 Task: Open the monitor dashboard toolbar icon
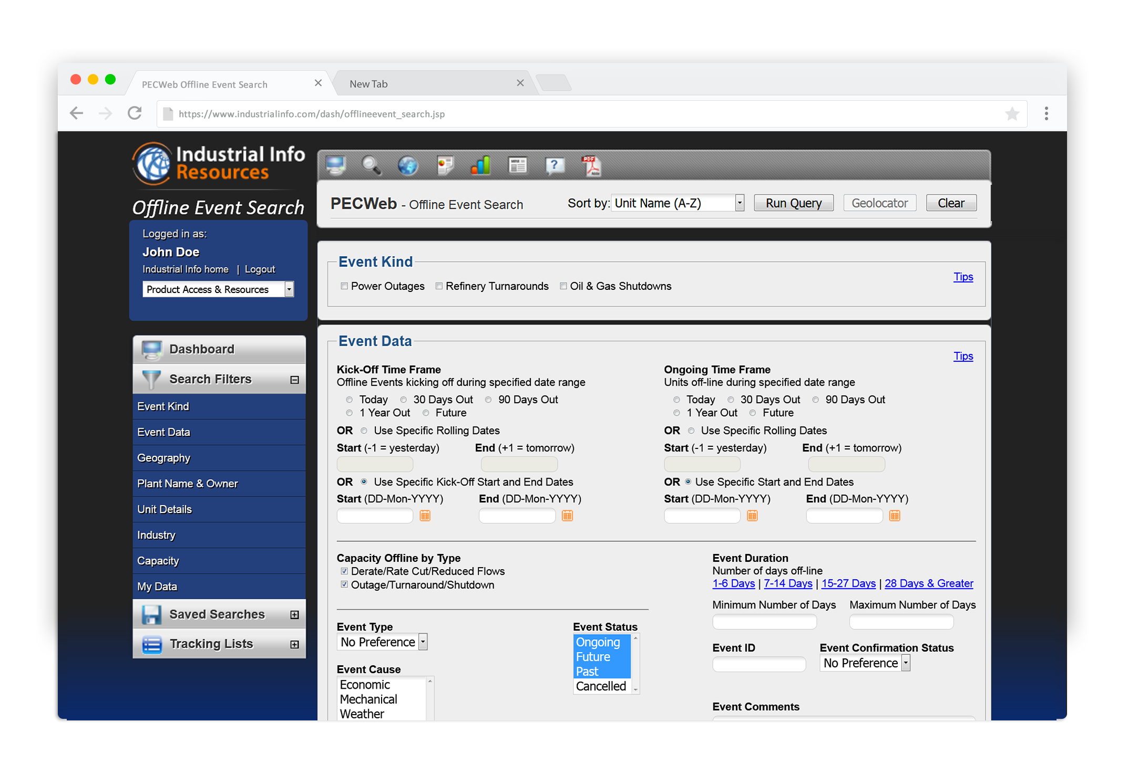pyautogui.click(x=336, y=165)
